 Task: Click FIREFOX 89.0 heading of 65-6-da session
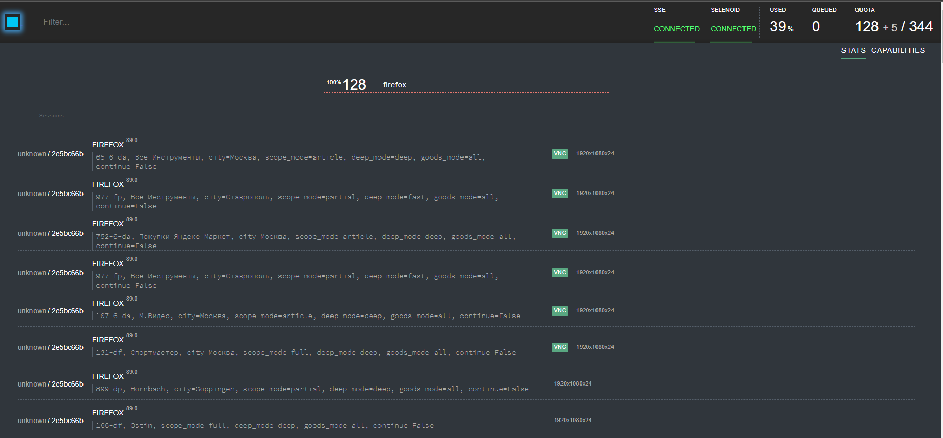point(114,144)
